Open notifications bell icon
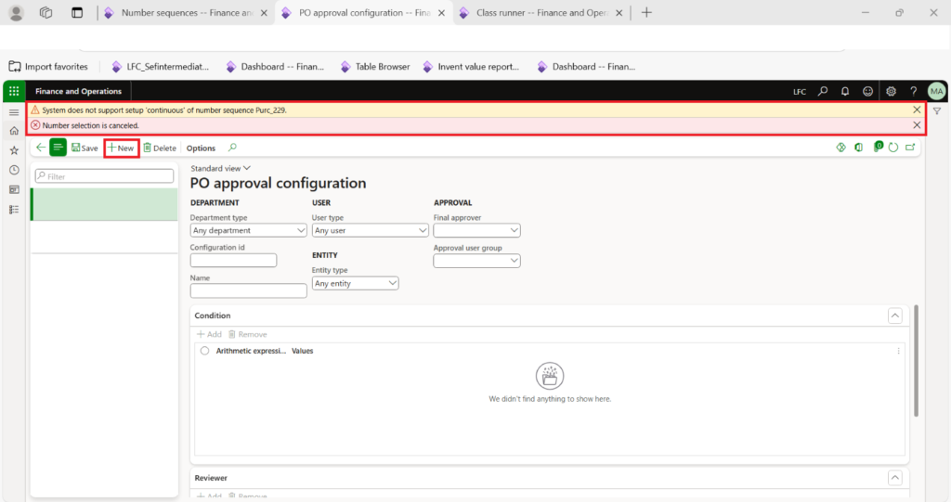 [845, 91]
